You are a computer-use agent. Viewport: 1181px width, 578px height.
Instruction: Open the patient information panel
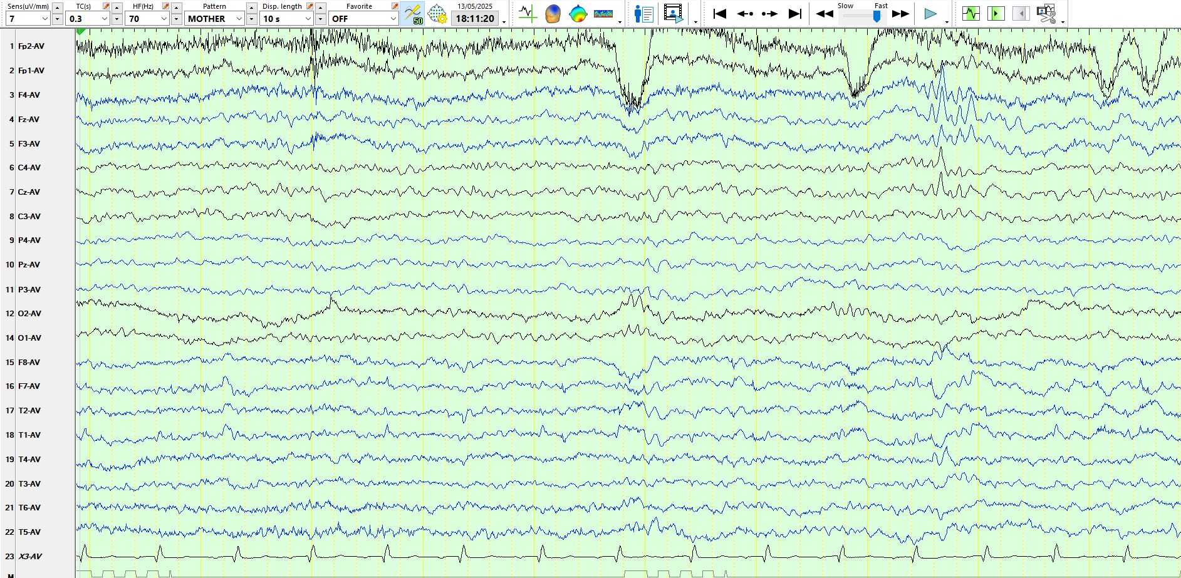click(643, 13)
